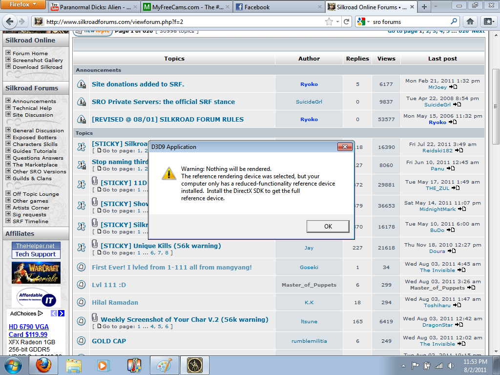
Task: Reload the page with the refresh icon
Action: point(347,21)
